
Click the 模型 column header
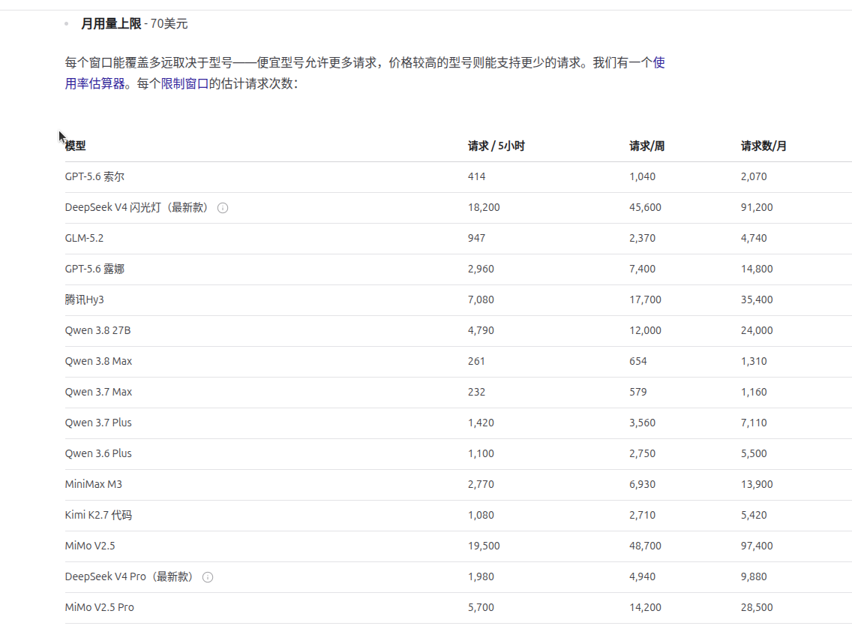coord(76,146)
